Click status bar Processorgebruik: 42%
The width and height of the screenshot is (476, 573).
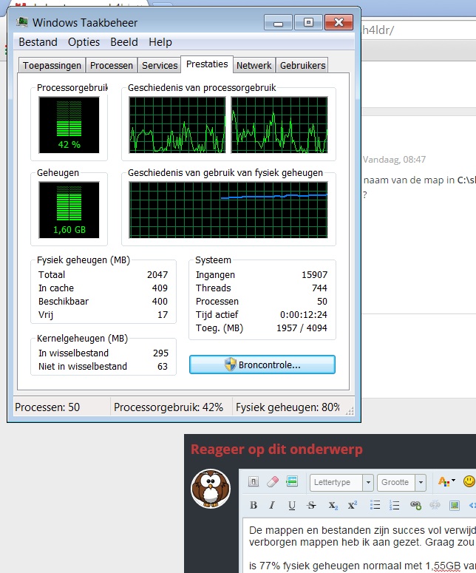(x=169, y=407)
